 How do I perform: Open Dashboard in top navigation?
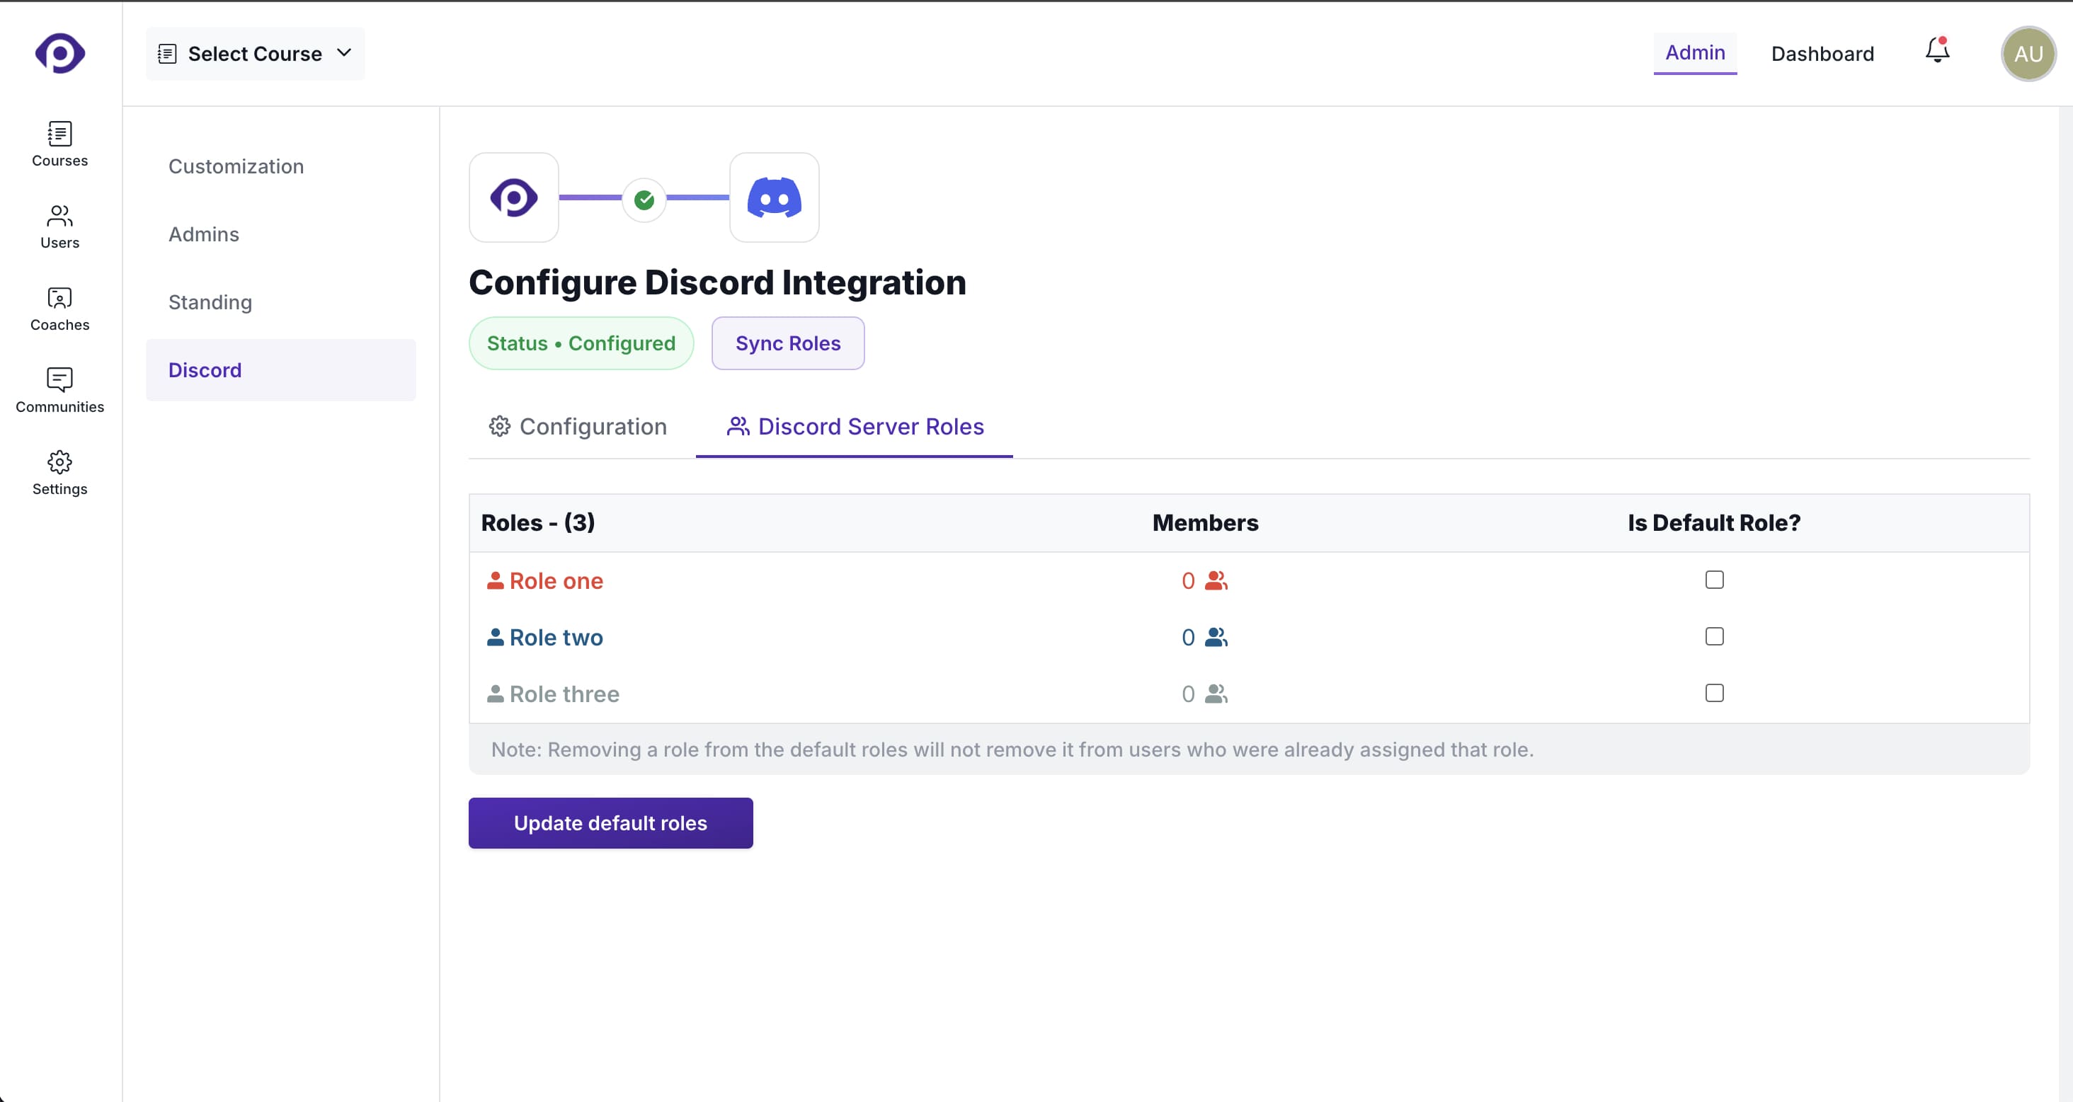coord(1822,54)
